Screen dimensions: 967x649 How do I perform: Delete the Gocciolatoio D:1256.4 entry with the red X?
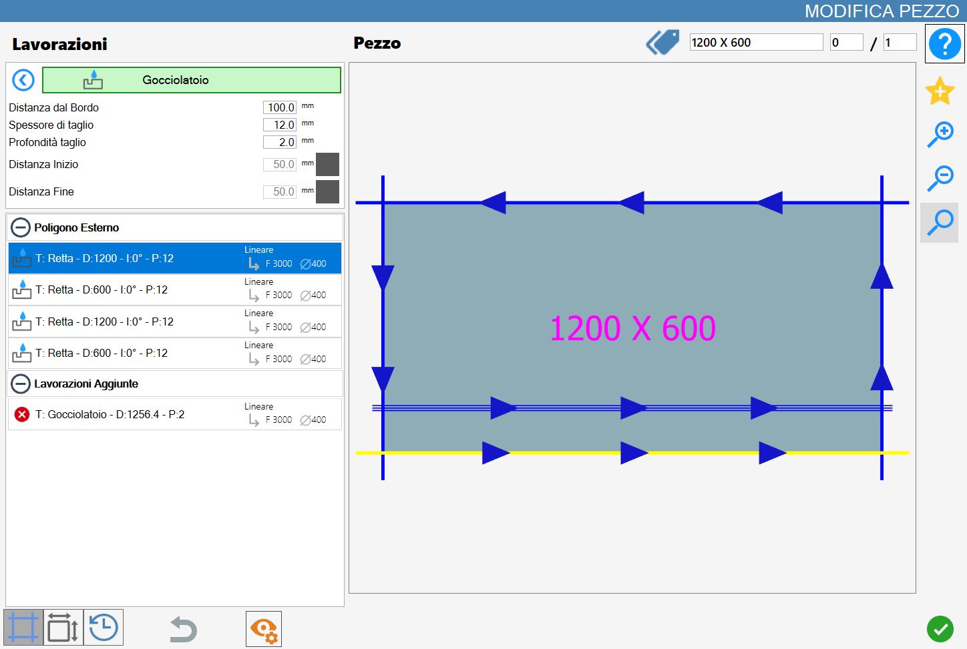click(22, 415)
